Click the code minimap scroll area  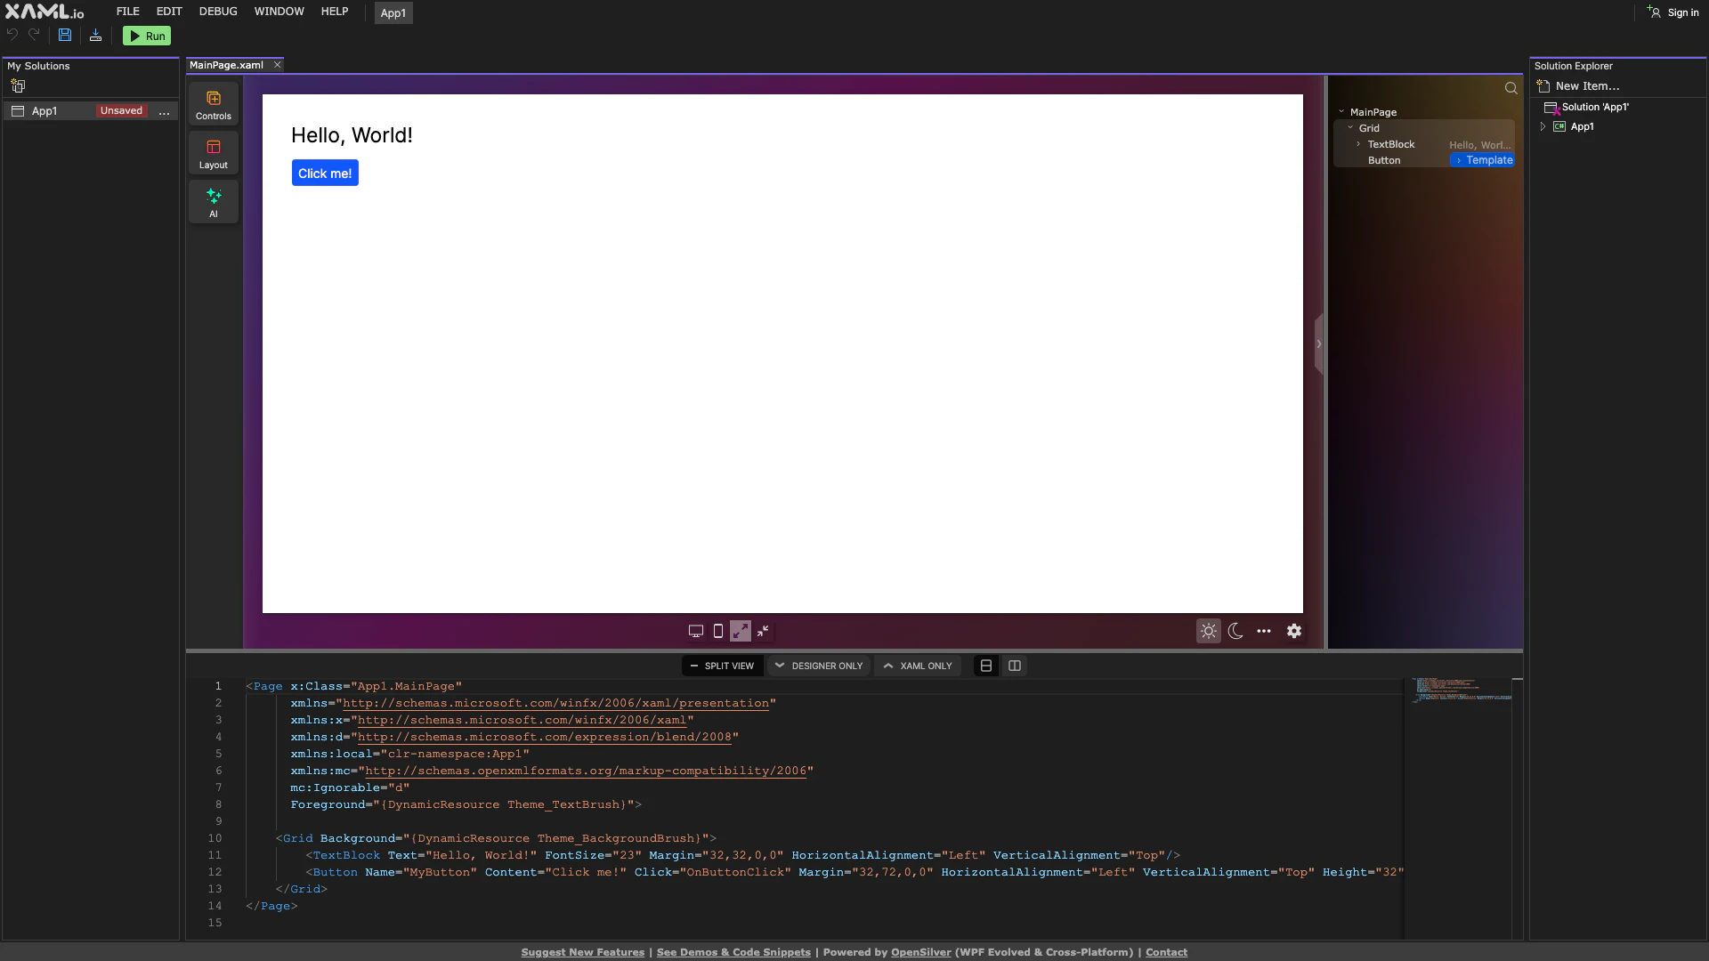pyautogui.click(x=1460, y=690)
